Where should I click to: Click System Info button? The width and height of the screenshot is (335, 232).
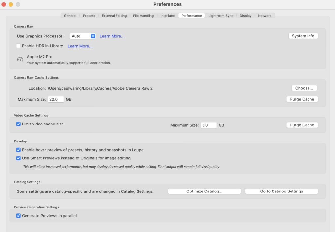303,36
